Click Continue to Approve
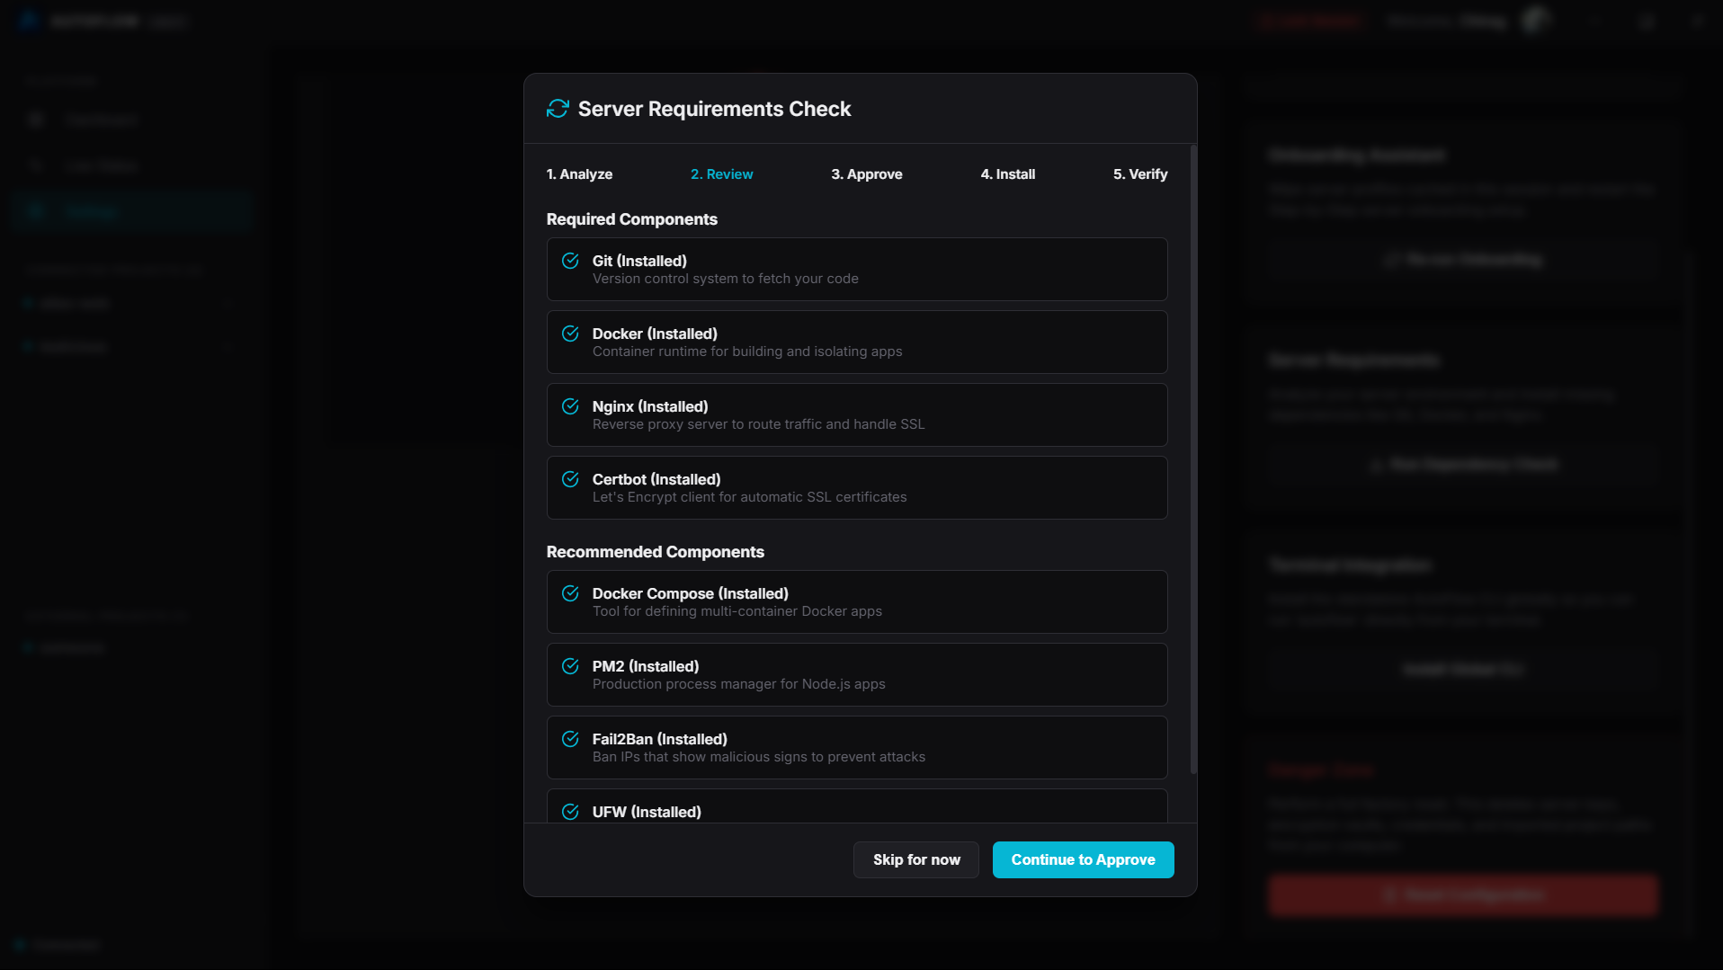 point(1083,860)
